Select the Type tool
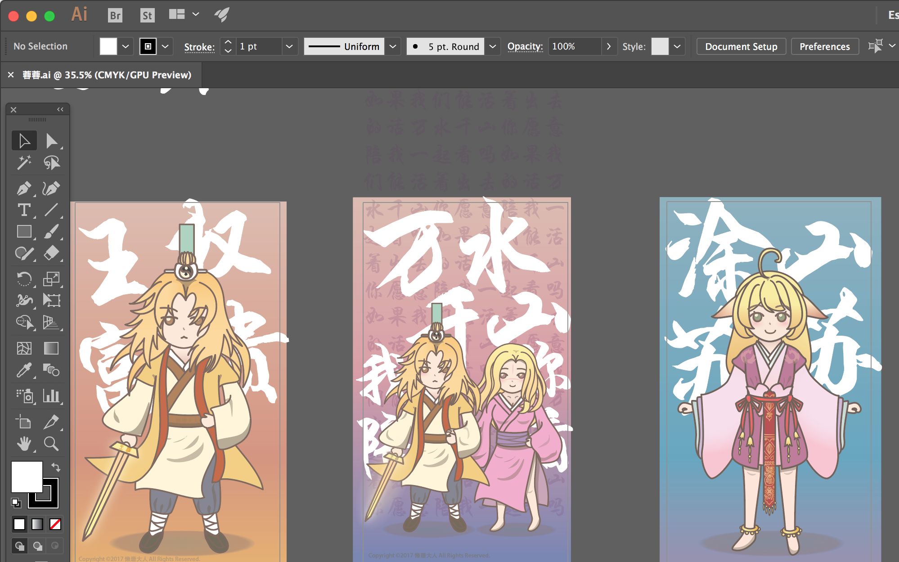Viewport: 899px width, 562px height. click(x=25, y=210)
